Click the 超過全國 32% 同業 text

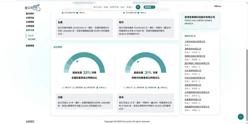click(84, 73)
